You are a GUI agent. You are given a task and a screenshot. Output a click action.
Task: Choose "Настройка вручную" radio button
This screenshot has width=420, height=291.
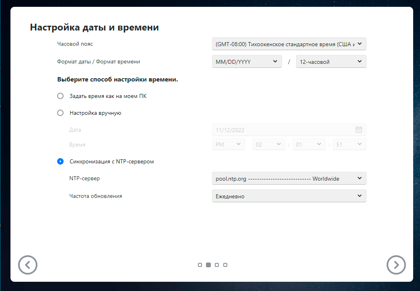pos(60,113)
